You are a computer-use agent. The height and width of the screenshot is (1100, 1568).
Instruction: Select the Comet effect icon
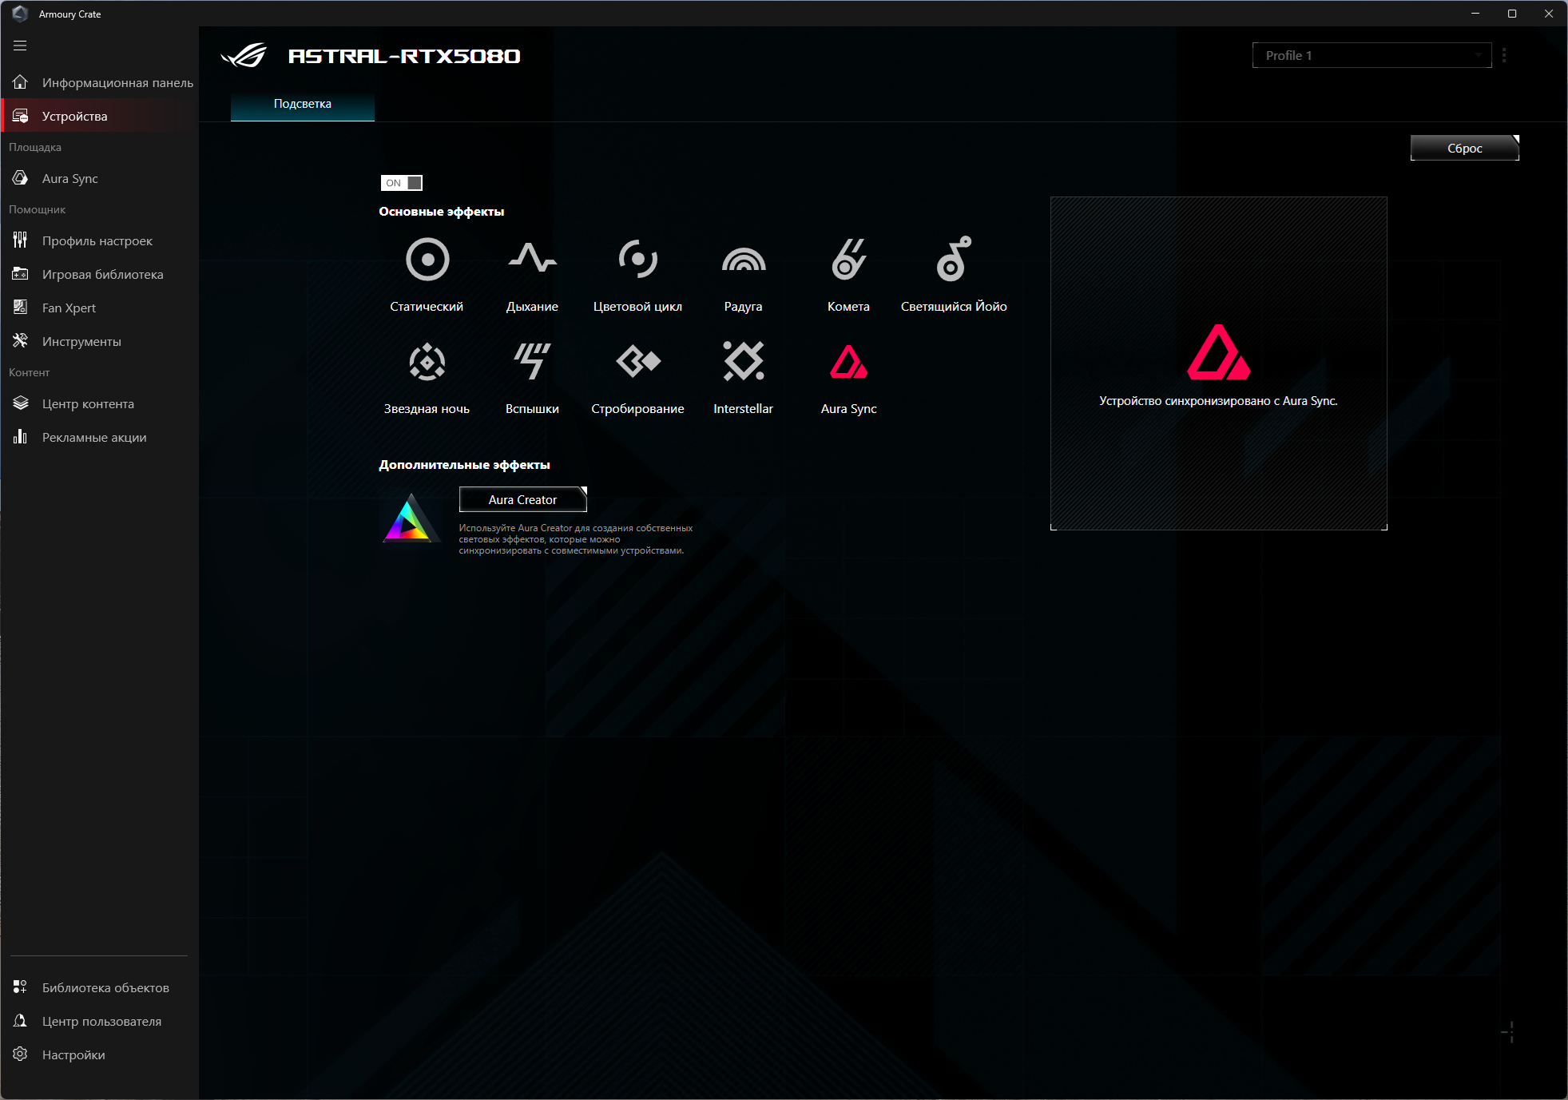click(x=848, y=259)
